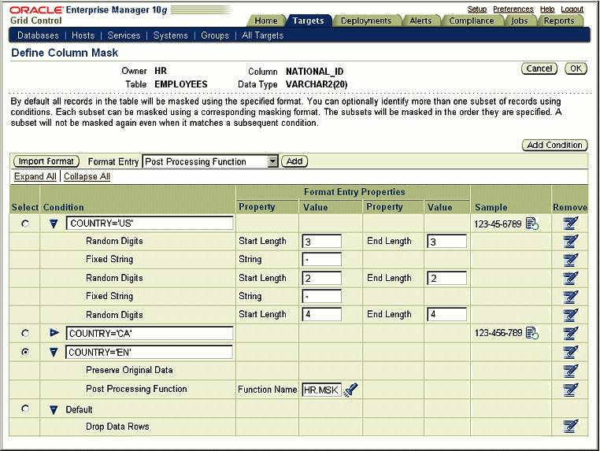Open the Groups subtab

[215, 35]
